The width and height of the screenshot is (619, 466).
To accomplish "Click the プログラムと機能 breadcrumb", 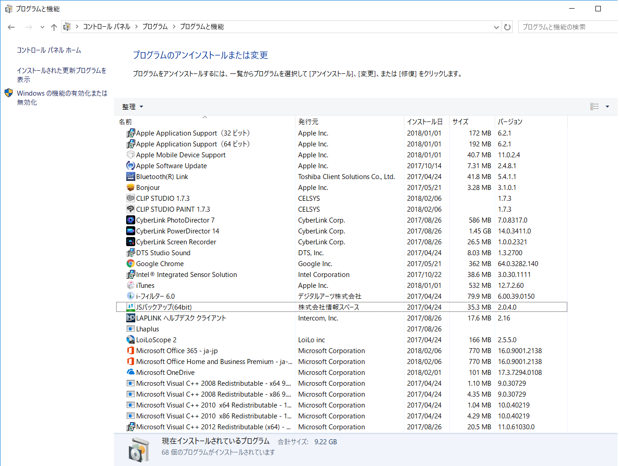I will 202,27.
